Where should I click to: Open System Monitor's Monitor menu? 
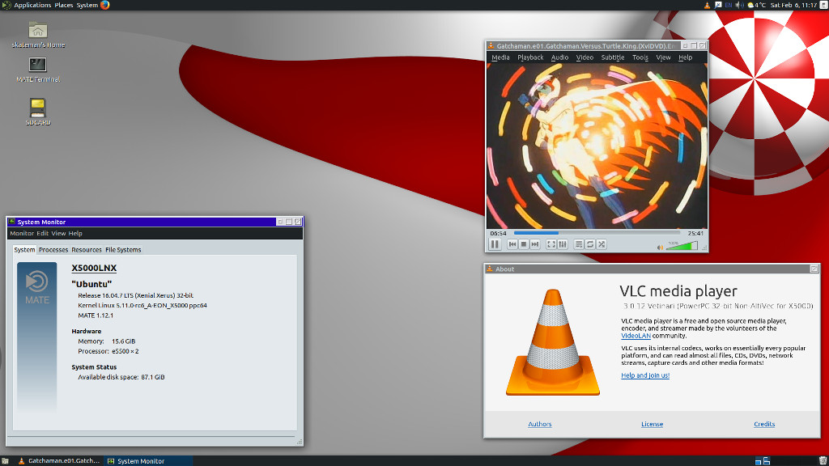pyautogui.click(x=22, y=233)
